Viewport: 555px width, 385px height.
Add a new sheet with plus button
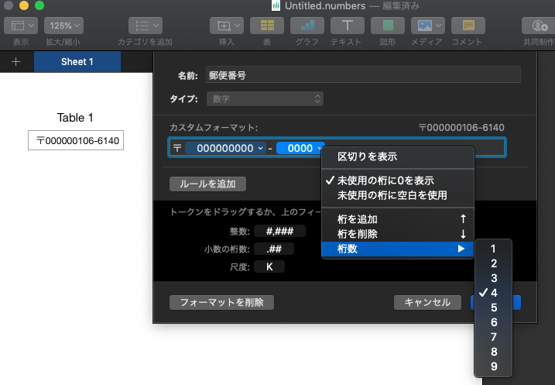16,62
